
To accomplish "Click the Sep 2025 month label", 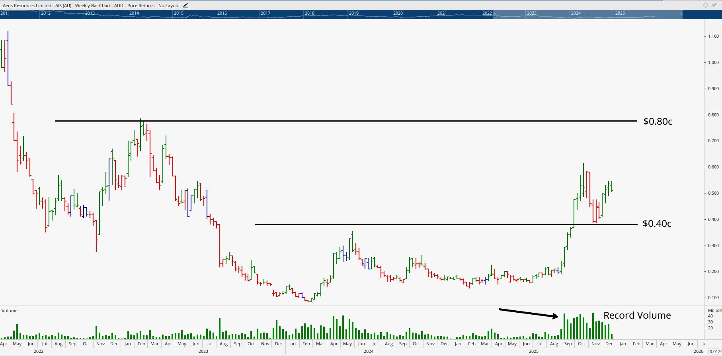I will (568, 344).
